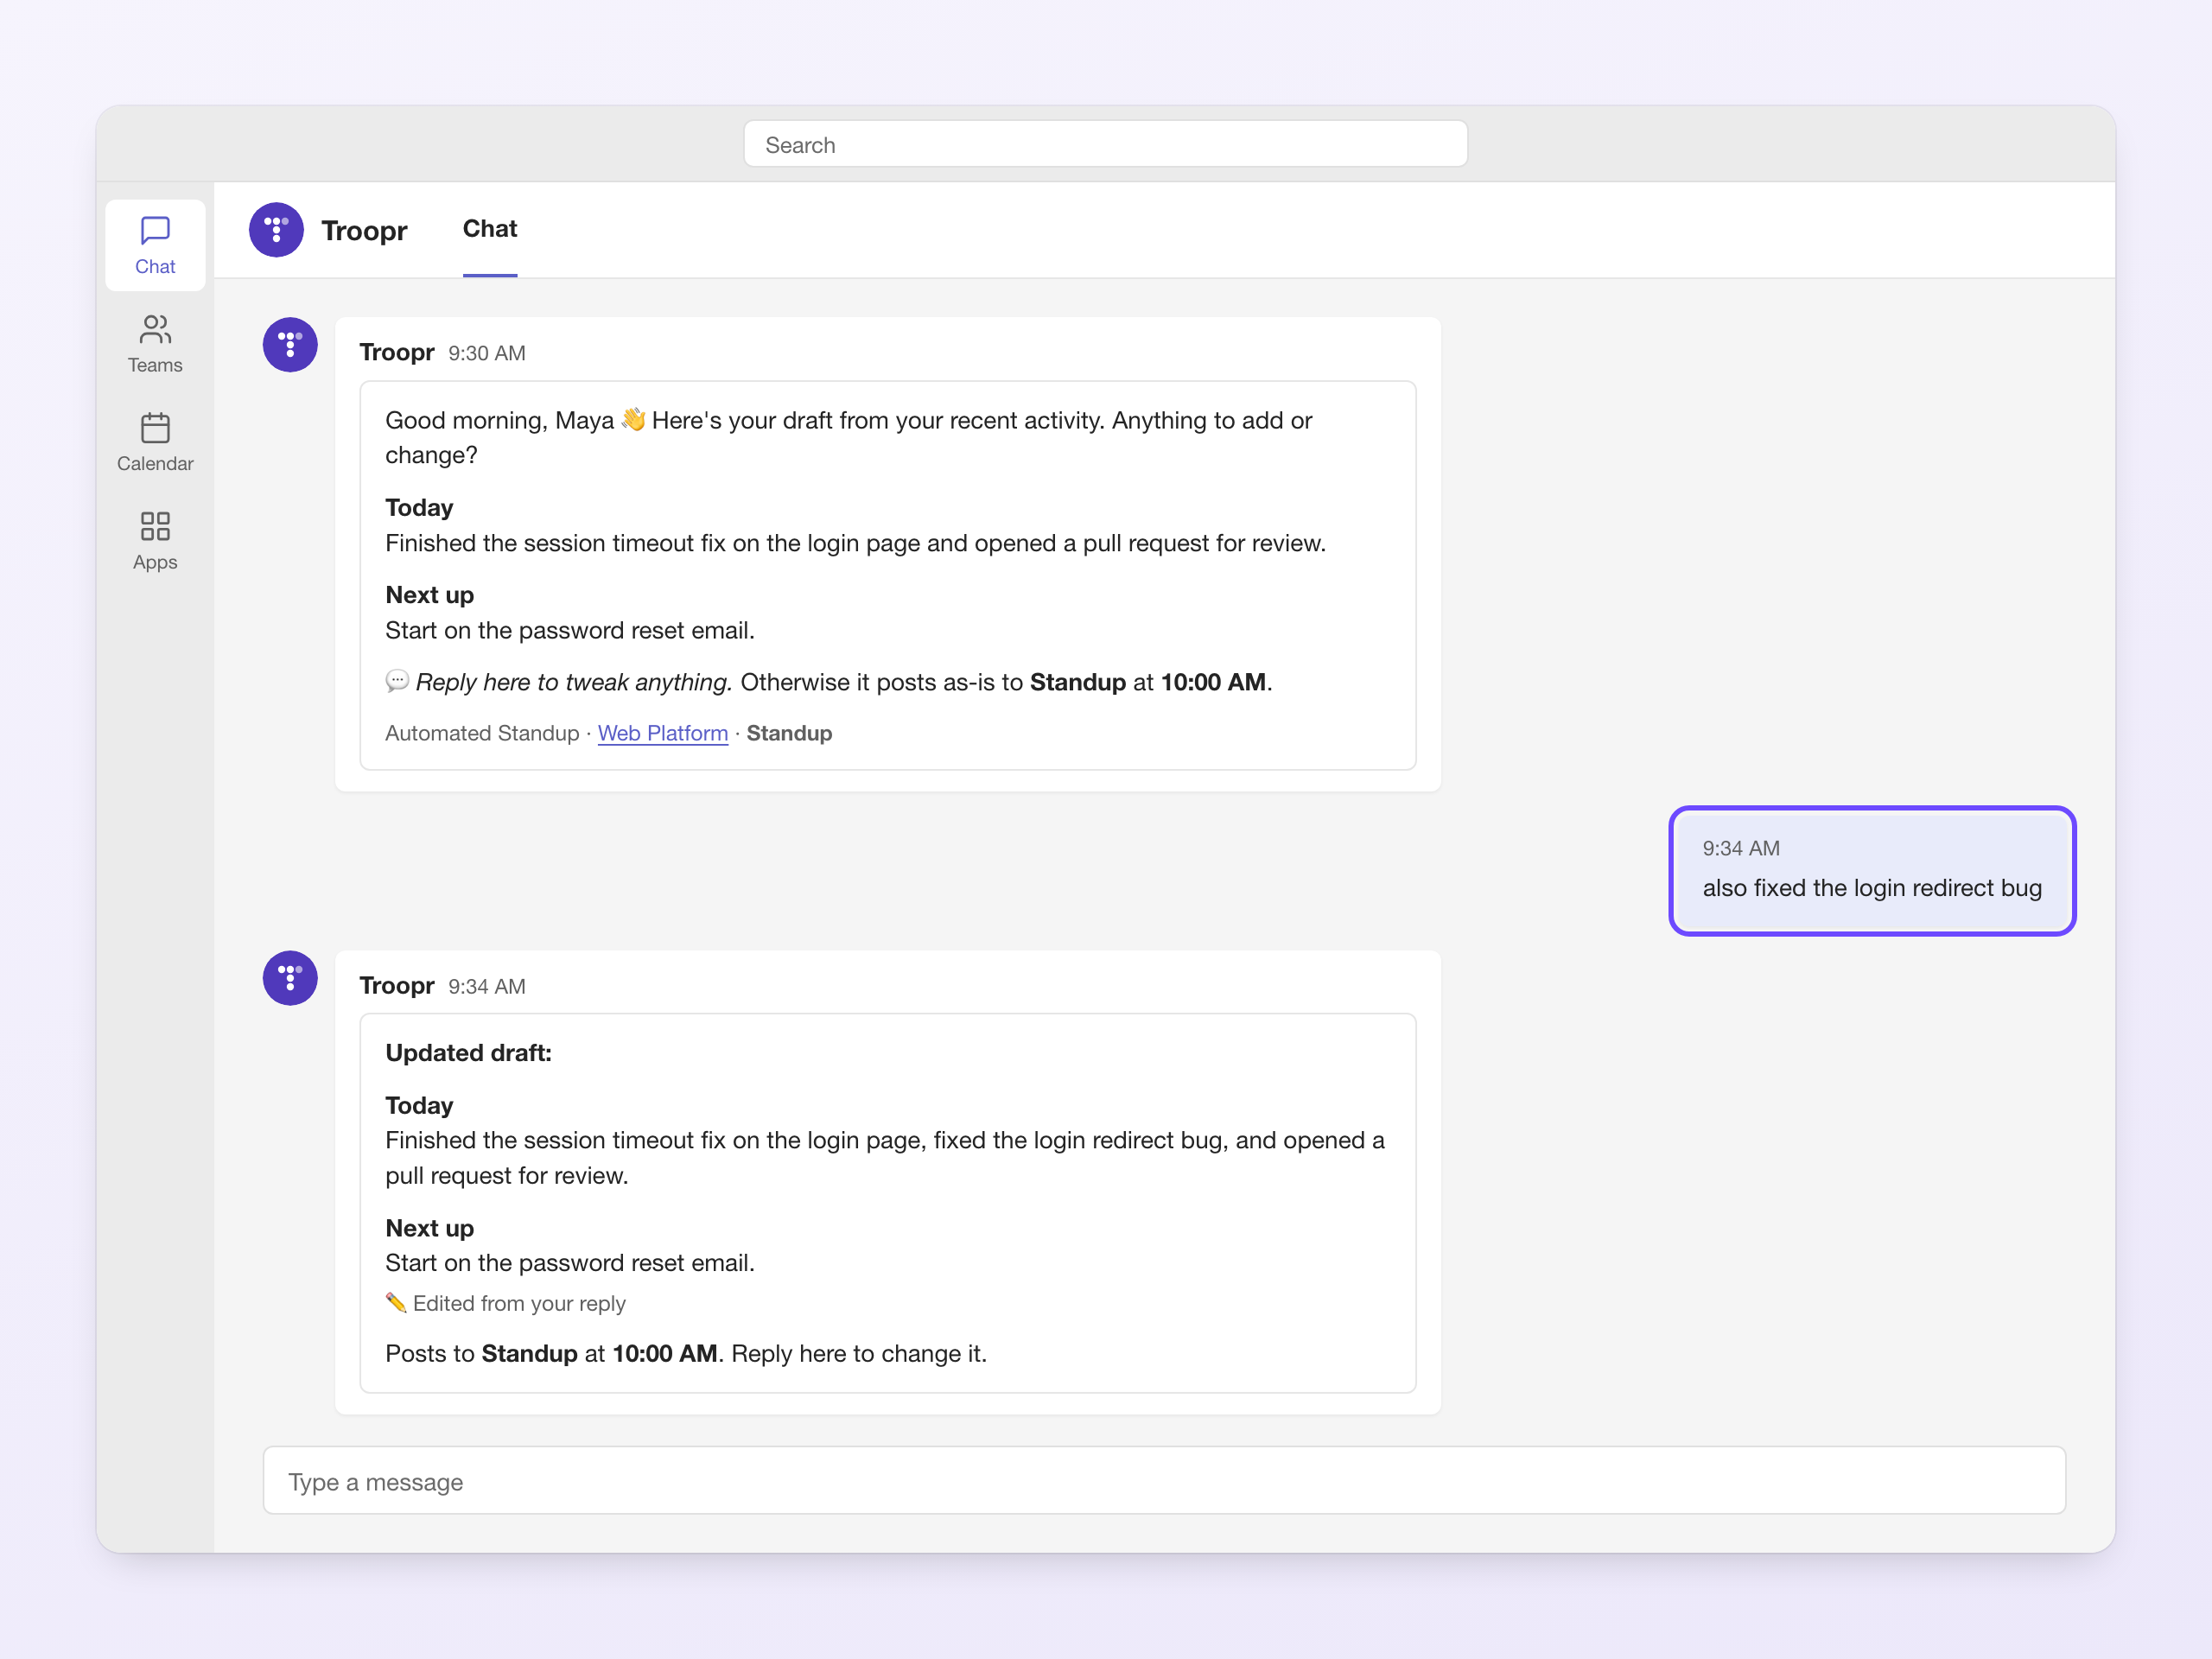2212x1659 pixels.
Task: Open the Apps sidebar icon
Action: 155,541
